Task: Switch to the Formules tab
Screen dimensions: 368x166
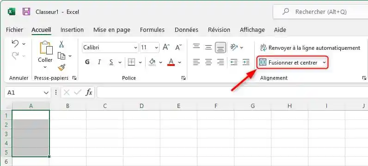Action: (x=152, y=30)
